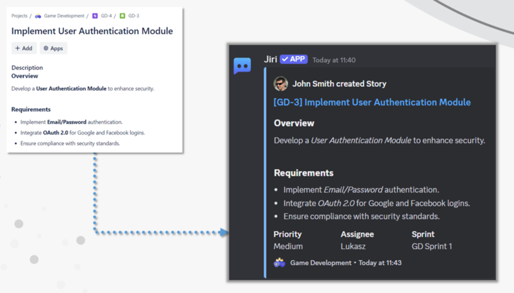Click the 'Today at 11:40' message timestamp
514x293 pixels.
334,60
